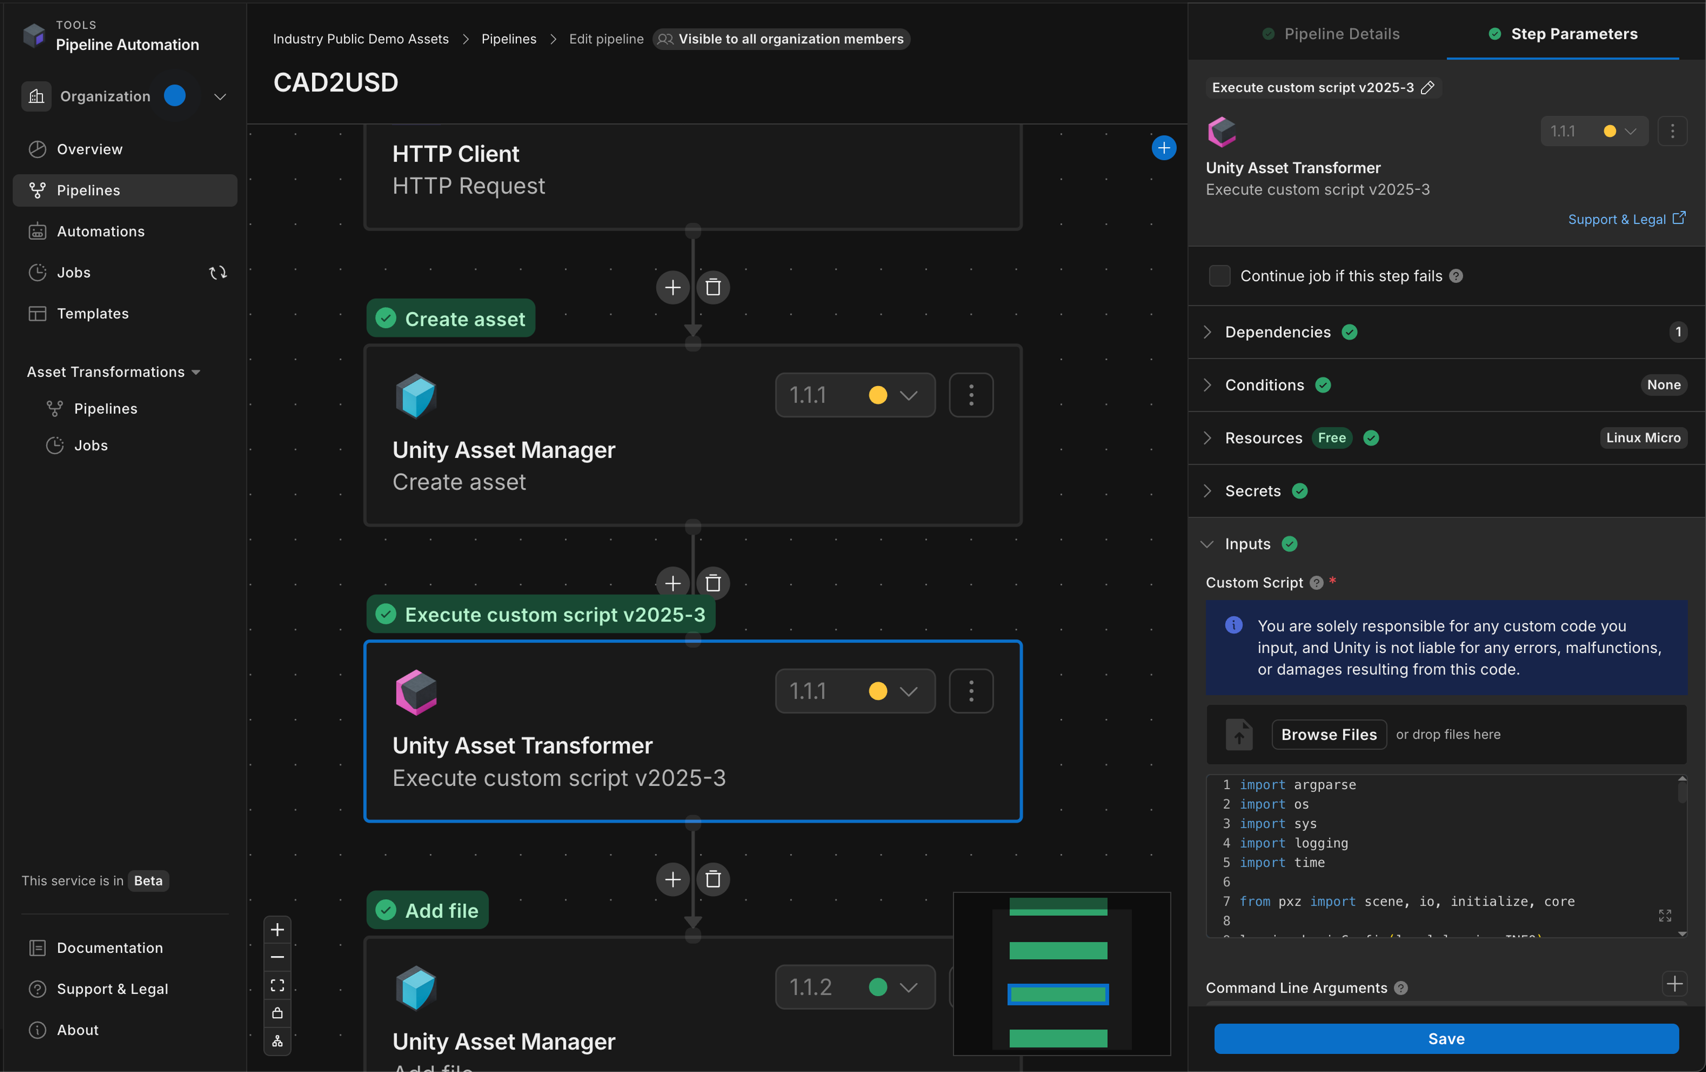Viewport: 1706px width, 1072px height.
Task: Go to the Overview page
Action: 124,149
